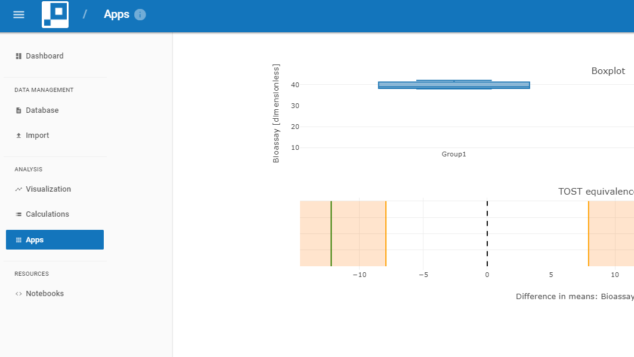The image size is (634, 357).
Task: Click the info icon beside Apps title
Action: 140,15
